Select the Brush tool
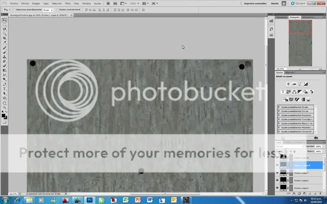Viewport: 327px width, 204px height. point(4,52)
